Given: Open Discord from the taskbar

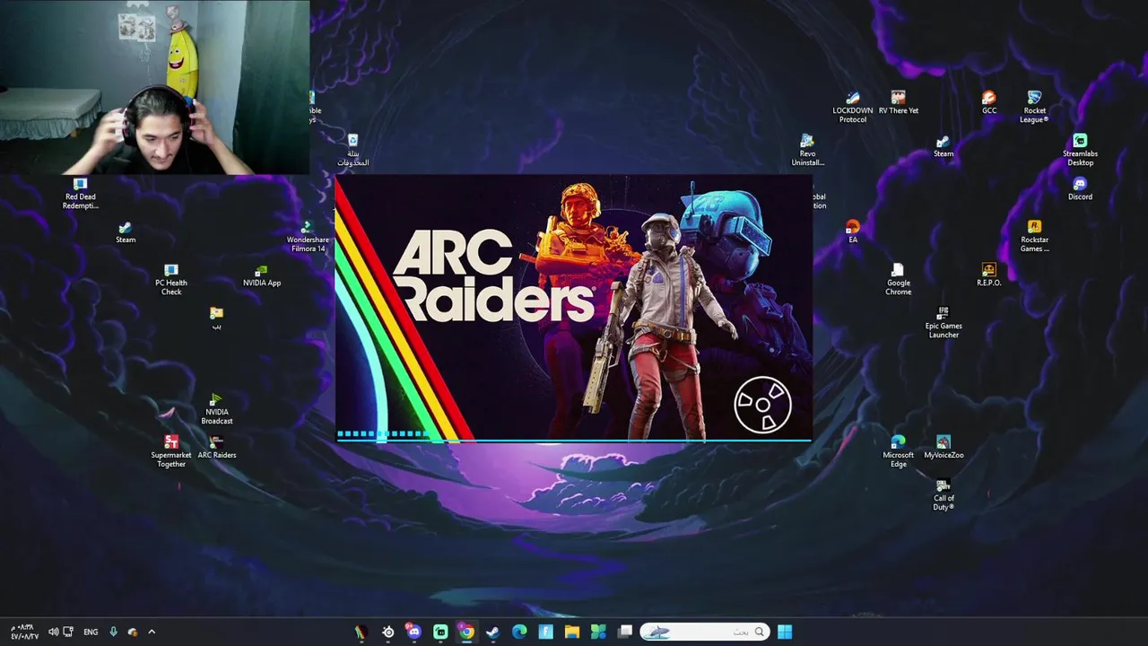Looking at the screenshot, I should coord(413,632).
